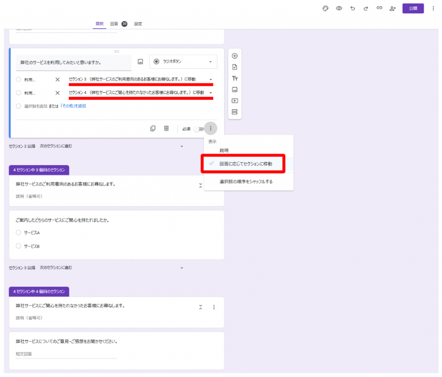Switch to the 設定 tab
The height and width of the screenshot is (377, 442).
pos(138,24)
